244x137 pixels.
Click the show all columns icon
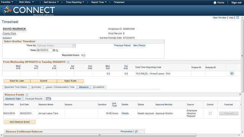(48, 99)
